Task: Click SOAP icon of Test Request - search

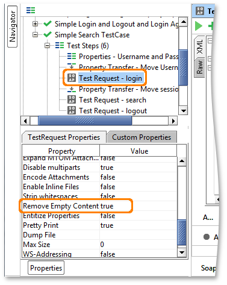Action: pyautogui.click(x=72, y=99)
